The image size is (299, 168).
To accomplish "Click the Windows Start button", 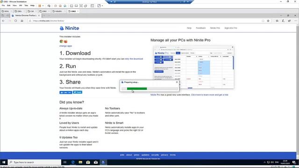I will pos(4,162).
